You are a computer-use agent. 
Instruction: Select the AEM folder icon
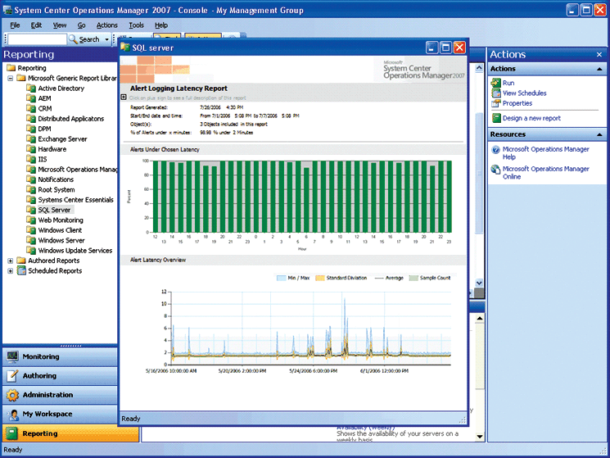(x=31, y=98)
